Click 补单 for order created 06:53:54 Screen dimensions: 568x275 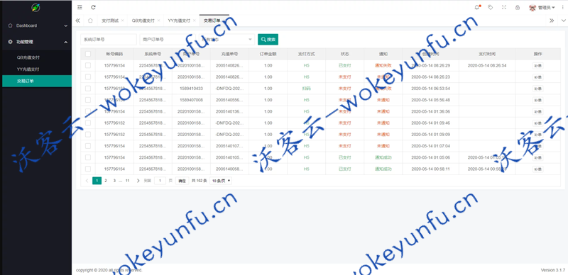(538, 89)
